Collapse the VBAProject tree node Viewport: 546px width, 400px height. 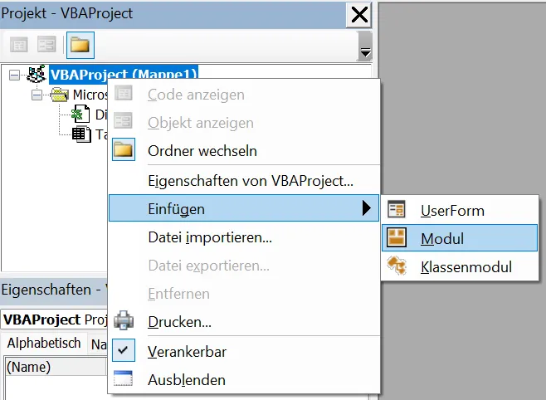pyautogui.click(x=14, y=75)
